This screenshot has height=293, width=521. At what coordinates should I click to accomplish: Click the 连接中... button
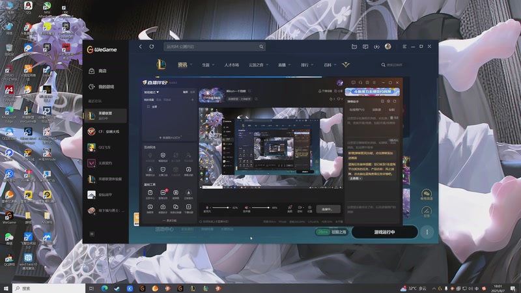328,209
